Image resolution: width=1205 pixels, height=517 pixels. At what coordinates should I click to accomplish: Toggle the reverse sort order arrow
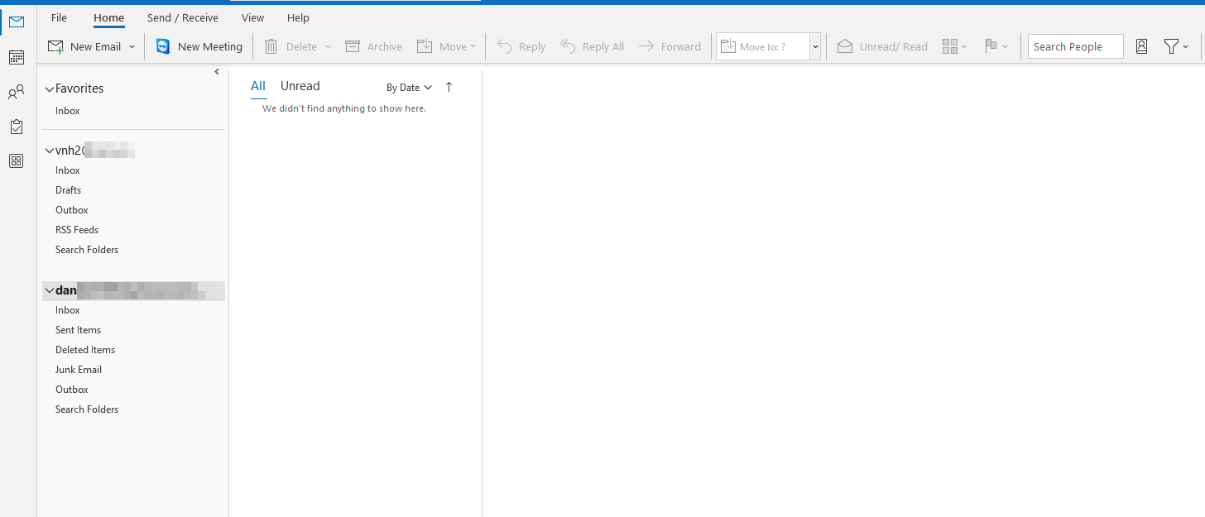449,87
